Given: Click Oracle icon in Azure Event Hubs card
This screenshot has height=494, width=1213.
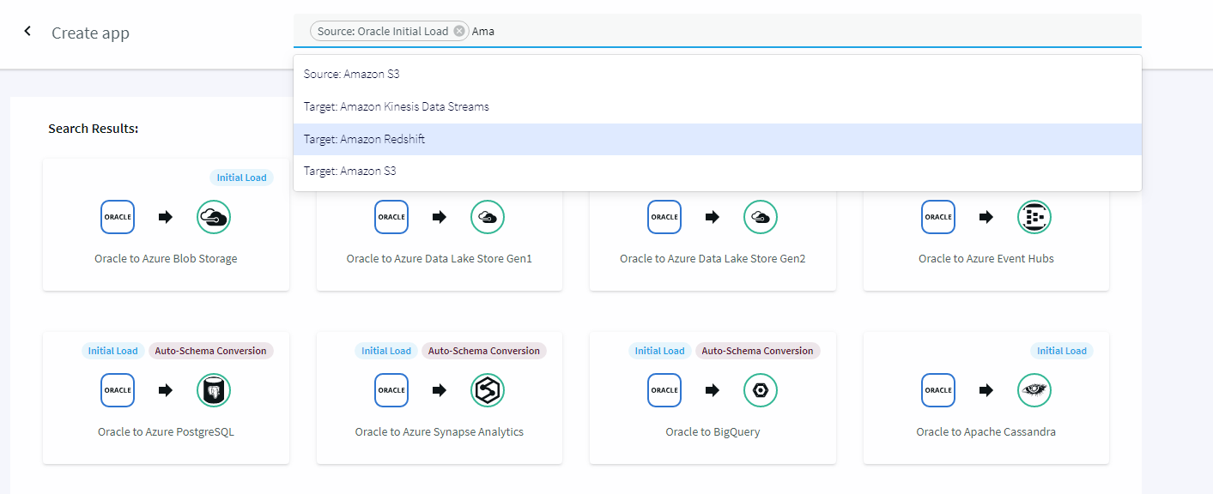Looking at the screenshot, I should pyautogui.click(x=938, y=217).
